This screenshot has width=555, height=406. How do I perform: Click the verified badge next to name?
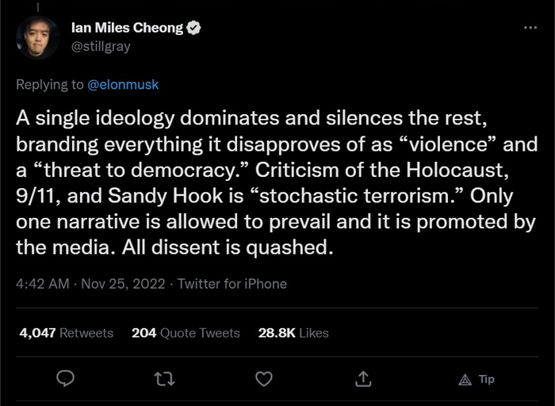[x=193, y=29]
